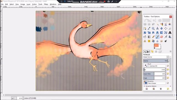Image resolution: width=177 pixels, height=100 pixels.
Task: Select the Shear tool
Action: [x=153, y=33]
